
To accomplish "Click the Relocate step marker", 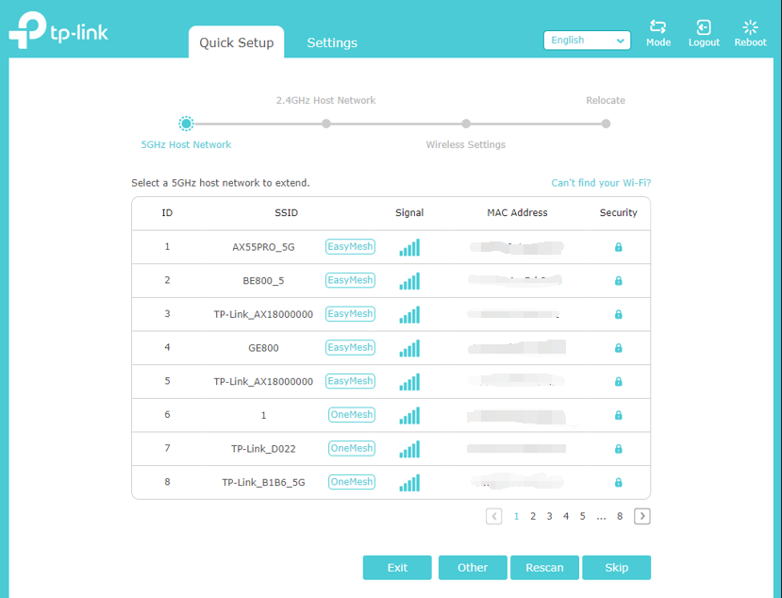I will click(606, 124).
